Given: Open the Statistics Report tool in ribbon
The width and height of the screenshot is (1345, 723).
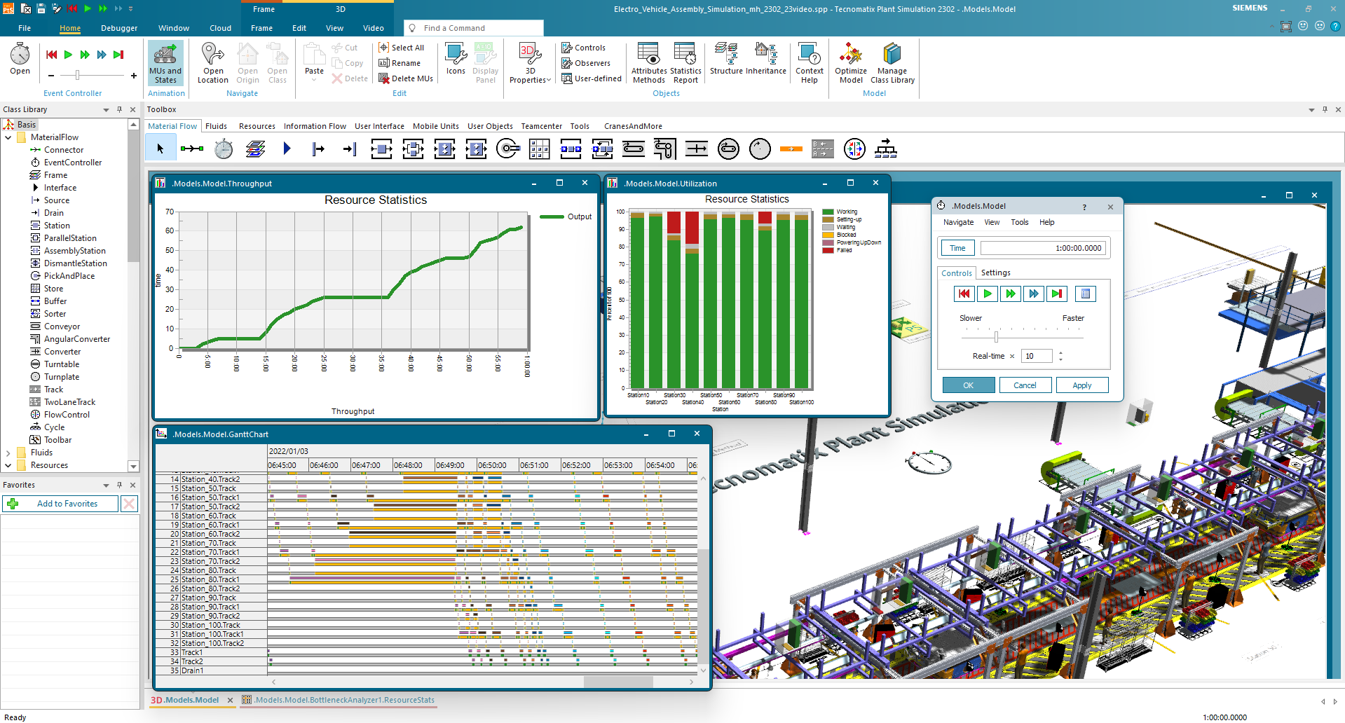Looking at the screenshot, I should 685,62.
